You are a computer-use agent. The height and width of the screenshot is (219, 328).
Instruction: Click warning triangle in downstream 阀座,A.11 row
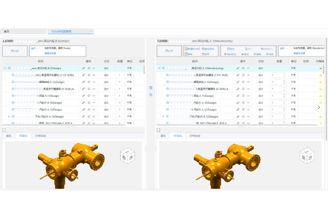click(x=321, y=96)
